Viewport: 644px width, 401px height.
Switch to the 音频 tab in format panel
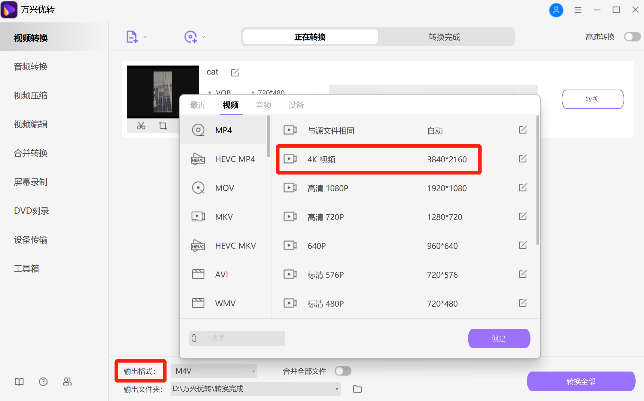point(263,105)
